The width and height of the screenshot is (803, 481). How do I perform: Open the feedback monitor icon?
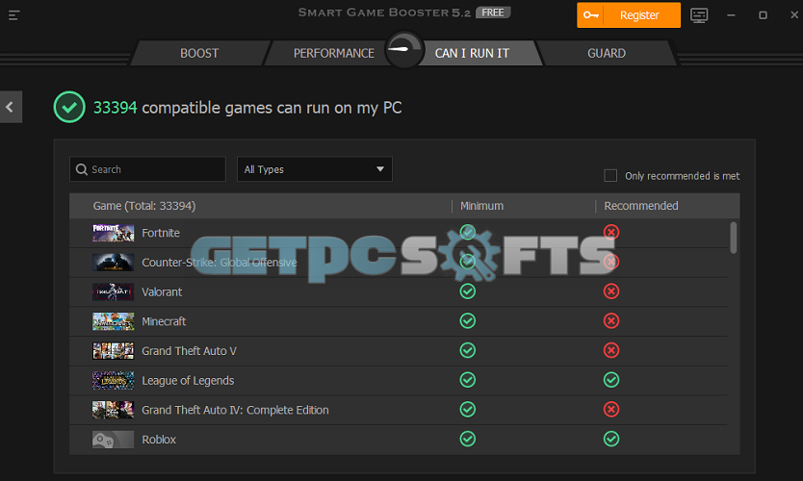pyautogui.click(x=699, y=15)
